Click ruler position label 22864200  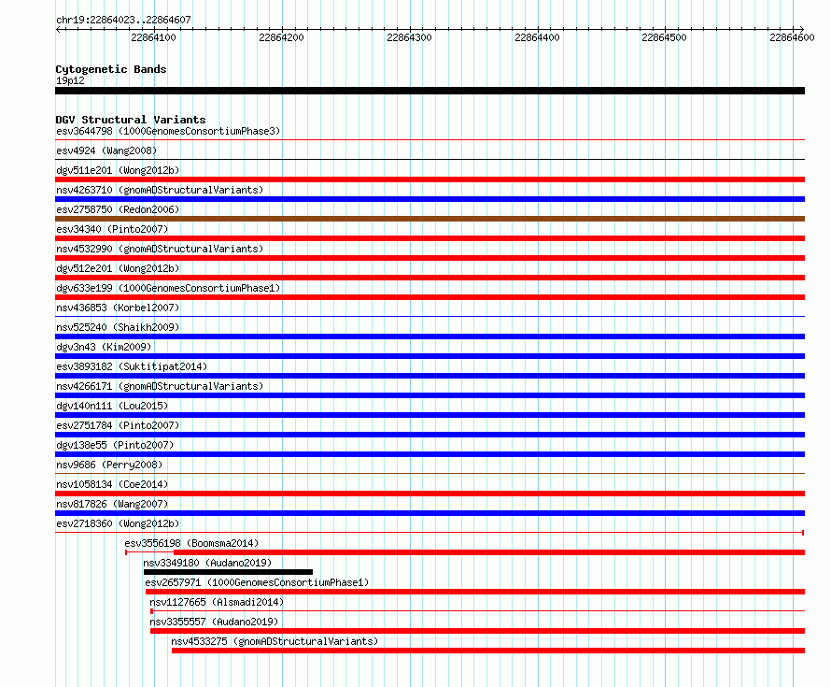281,37
